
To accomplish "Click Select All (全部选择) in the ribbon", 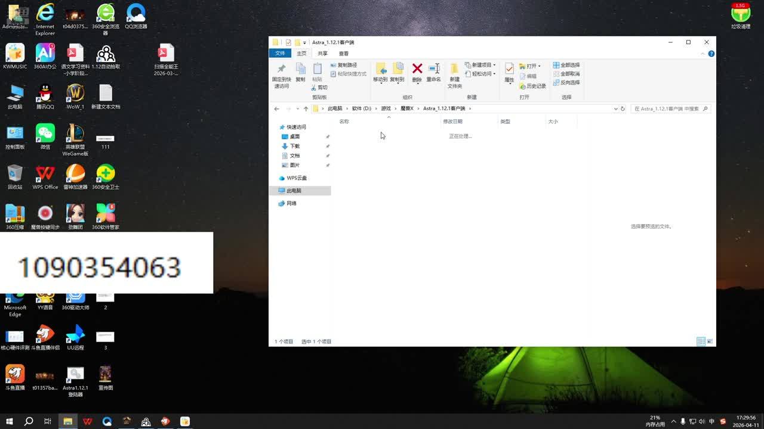I will click(566, 65).
